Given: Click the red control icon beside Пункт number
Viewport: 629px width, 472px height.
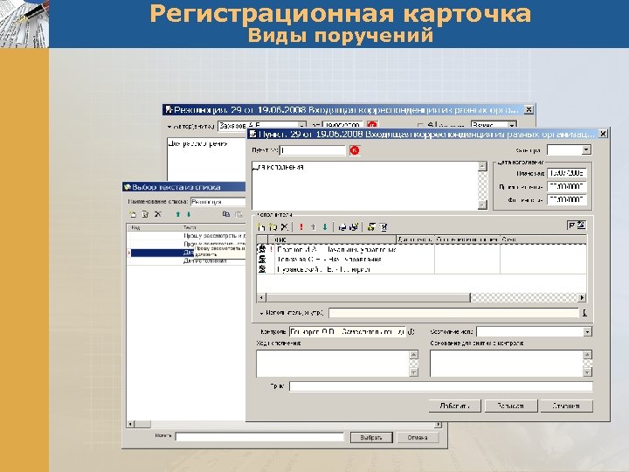Looking at the screenshot, I should coord(355,150).
